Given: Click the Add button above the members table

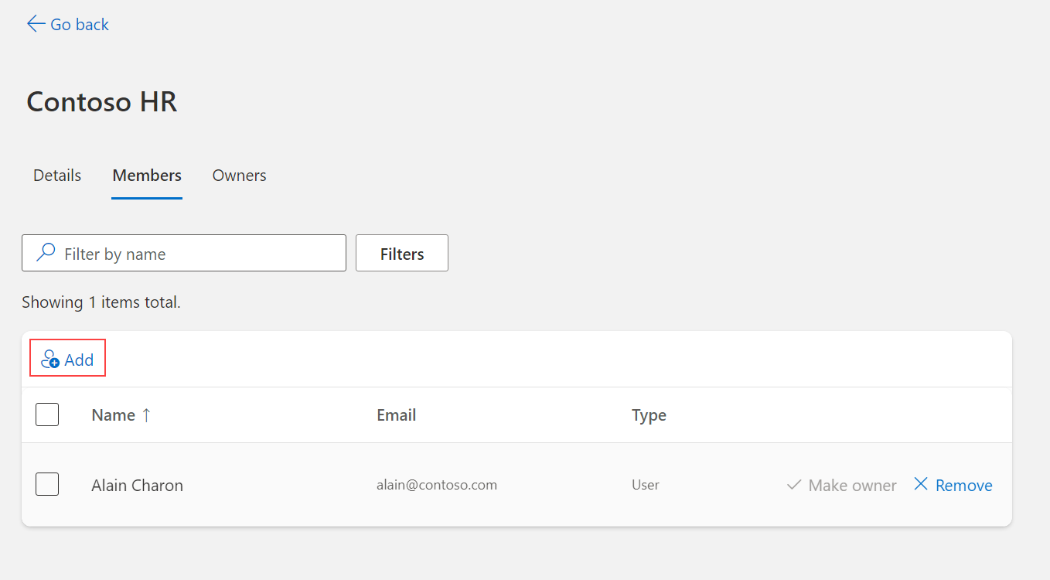Looking at the screenshot, I should tap(67, 358).
